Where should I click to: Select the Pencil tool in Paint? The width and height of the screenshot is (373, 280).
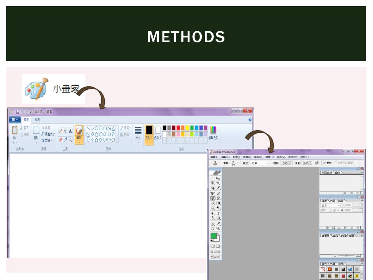(60, 131)
